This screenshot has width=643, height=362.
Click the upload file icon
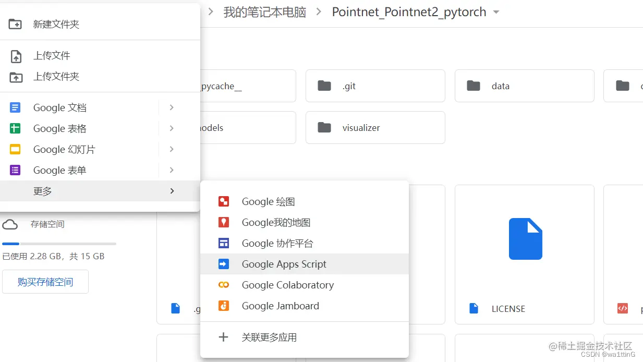coord(16,56)
